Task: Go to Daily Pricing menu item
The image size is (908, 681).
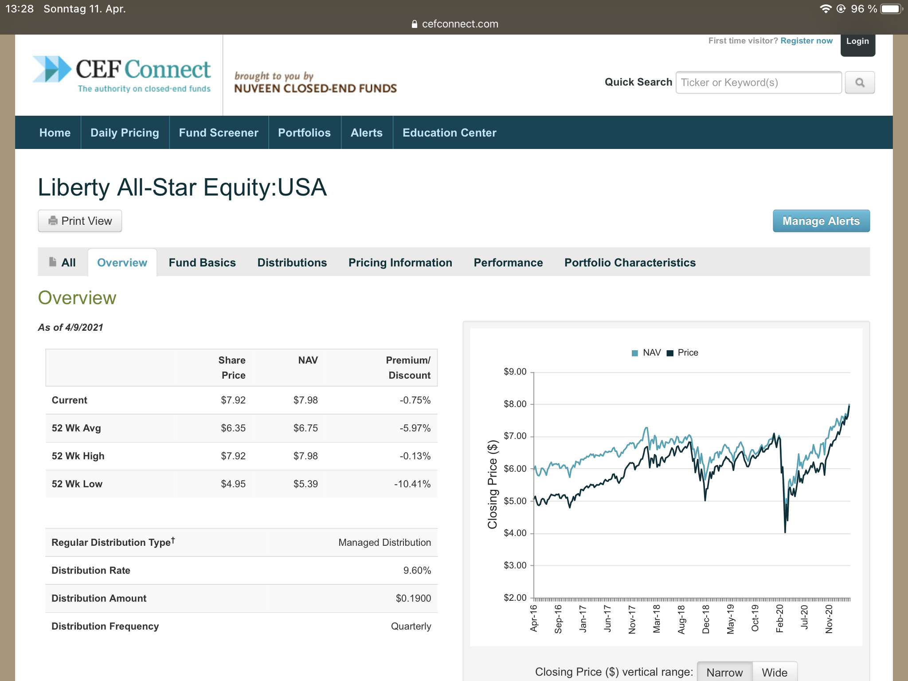Action: click(125, 133)
